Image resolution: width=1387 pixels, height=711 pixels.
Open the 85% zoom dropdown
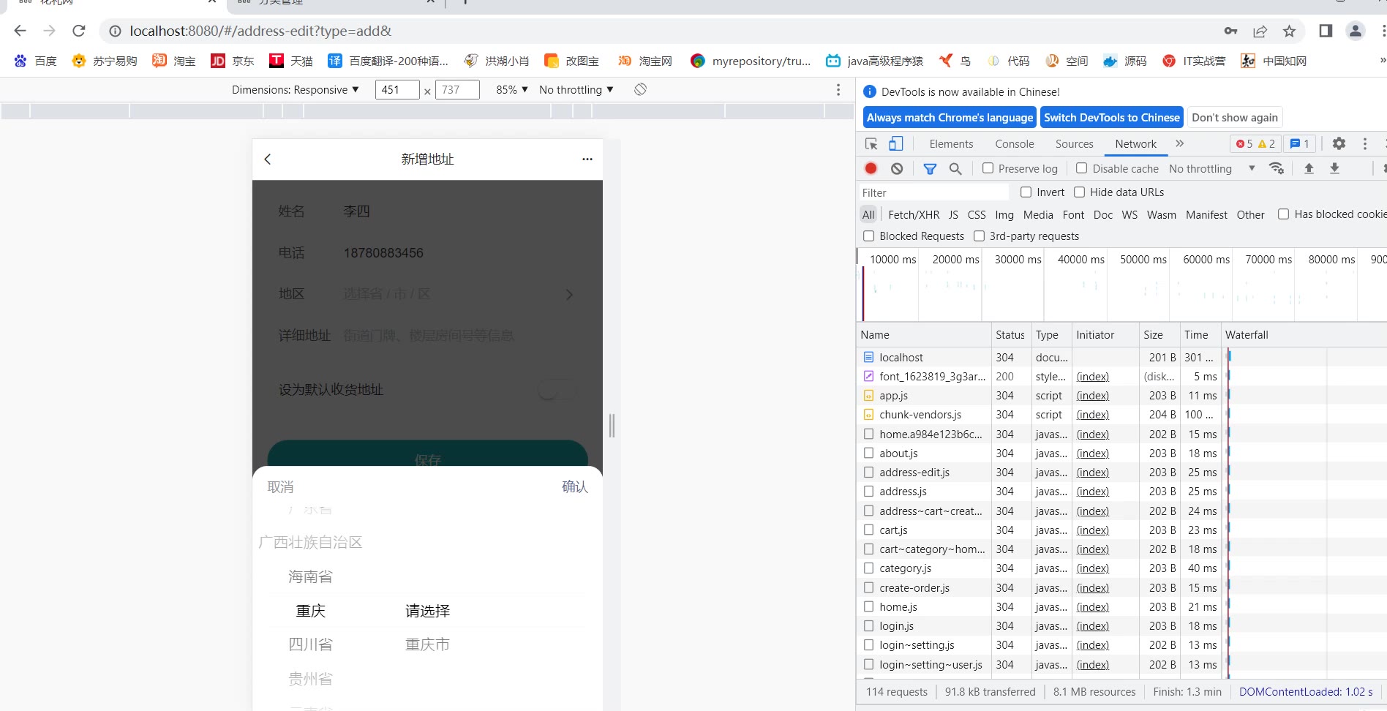(x=511, y=89)
